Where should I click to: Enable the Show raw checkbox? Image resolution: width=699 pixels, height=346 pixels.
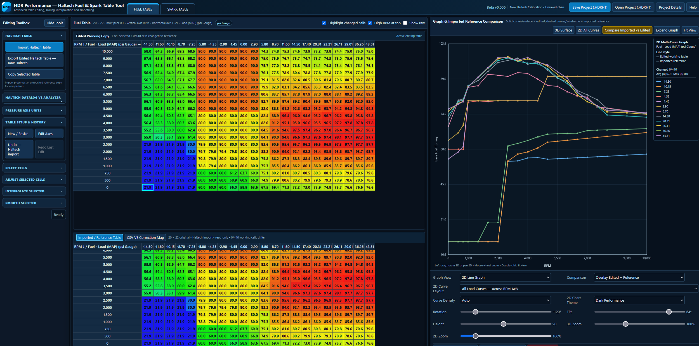click(405, 23)
